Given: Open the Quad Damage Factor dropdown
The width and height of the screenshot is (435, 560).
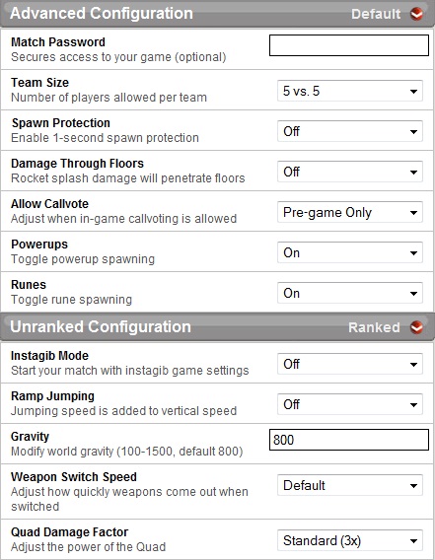Looking at the screenshot, I should tap(350, 540).
